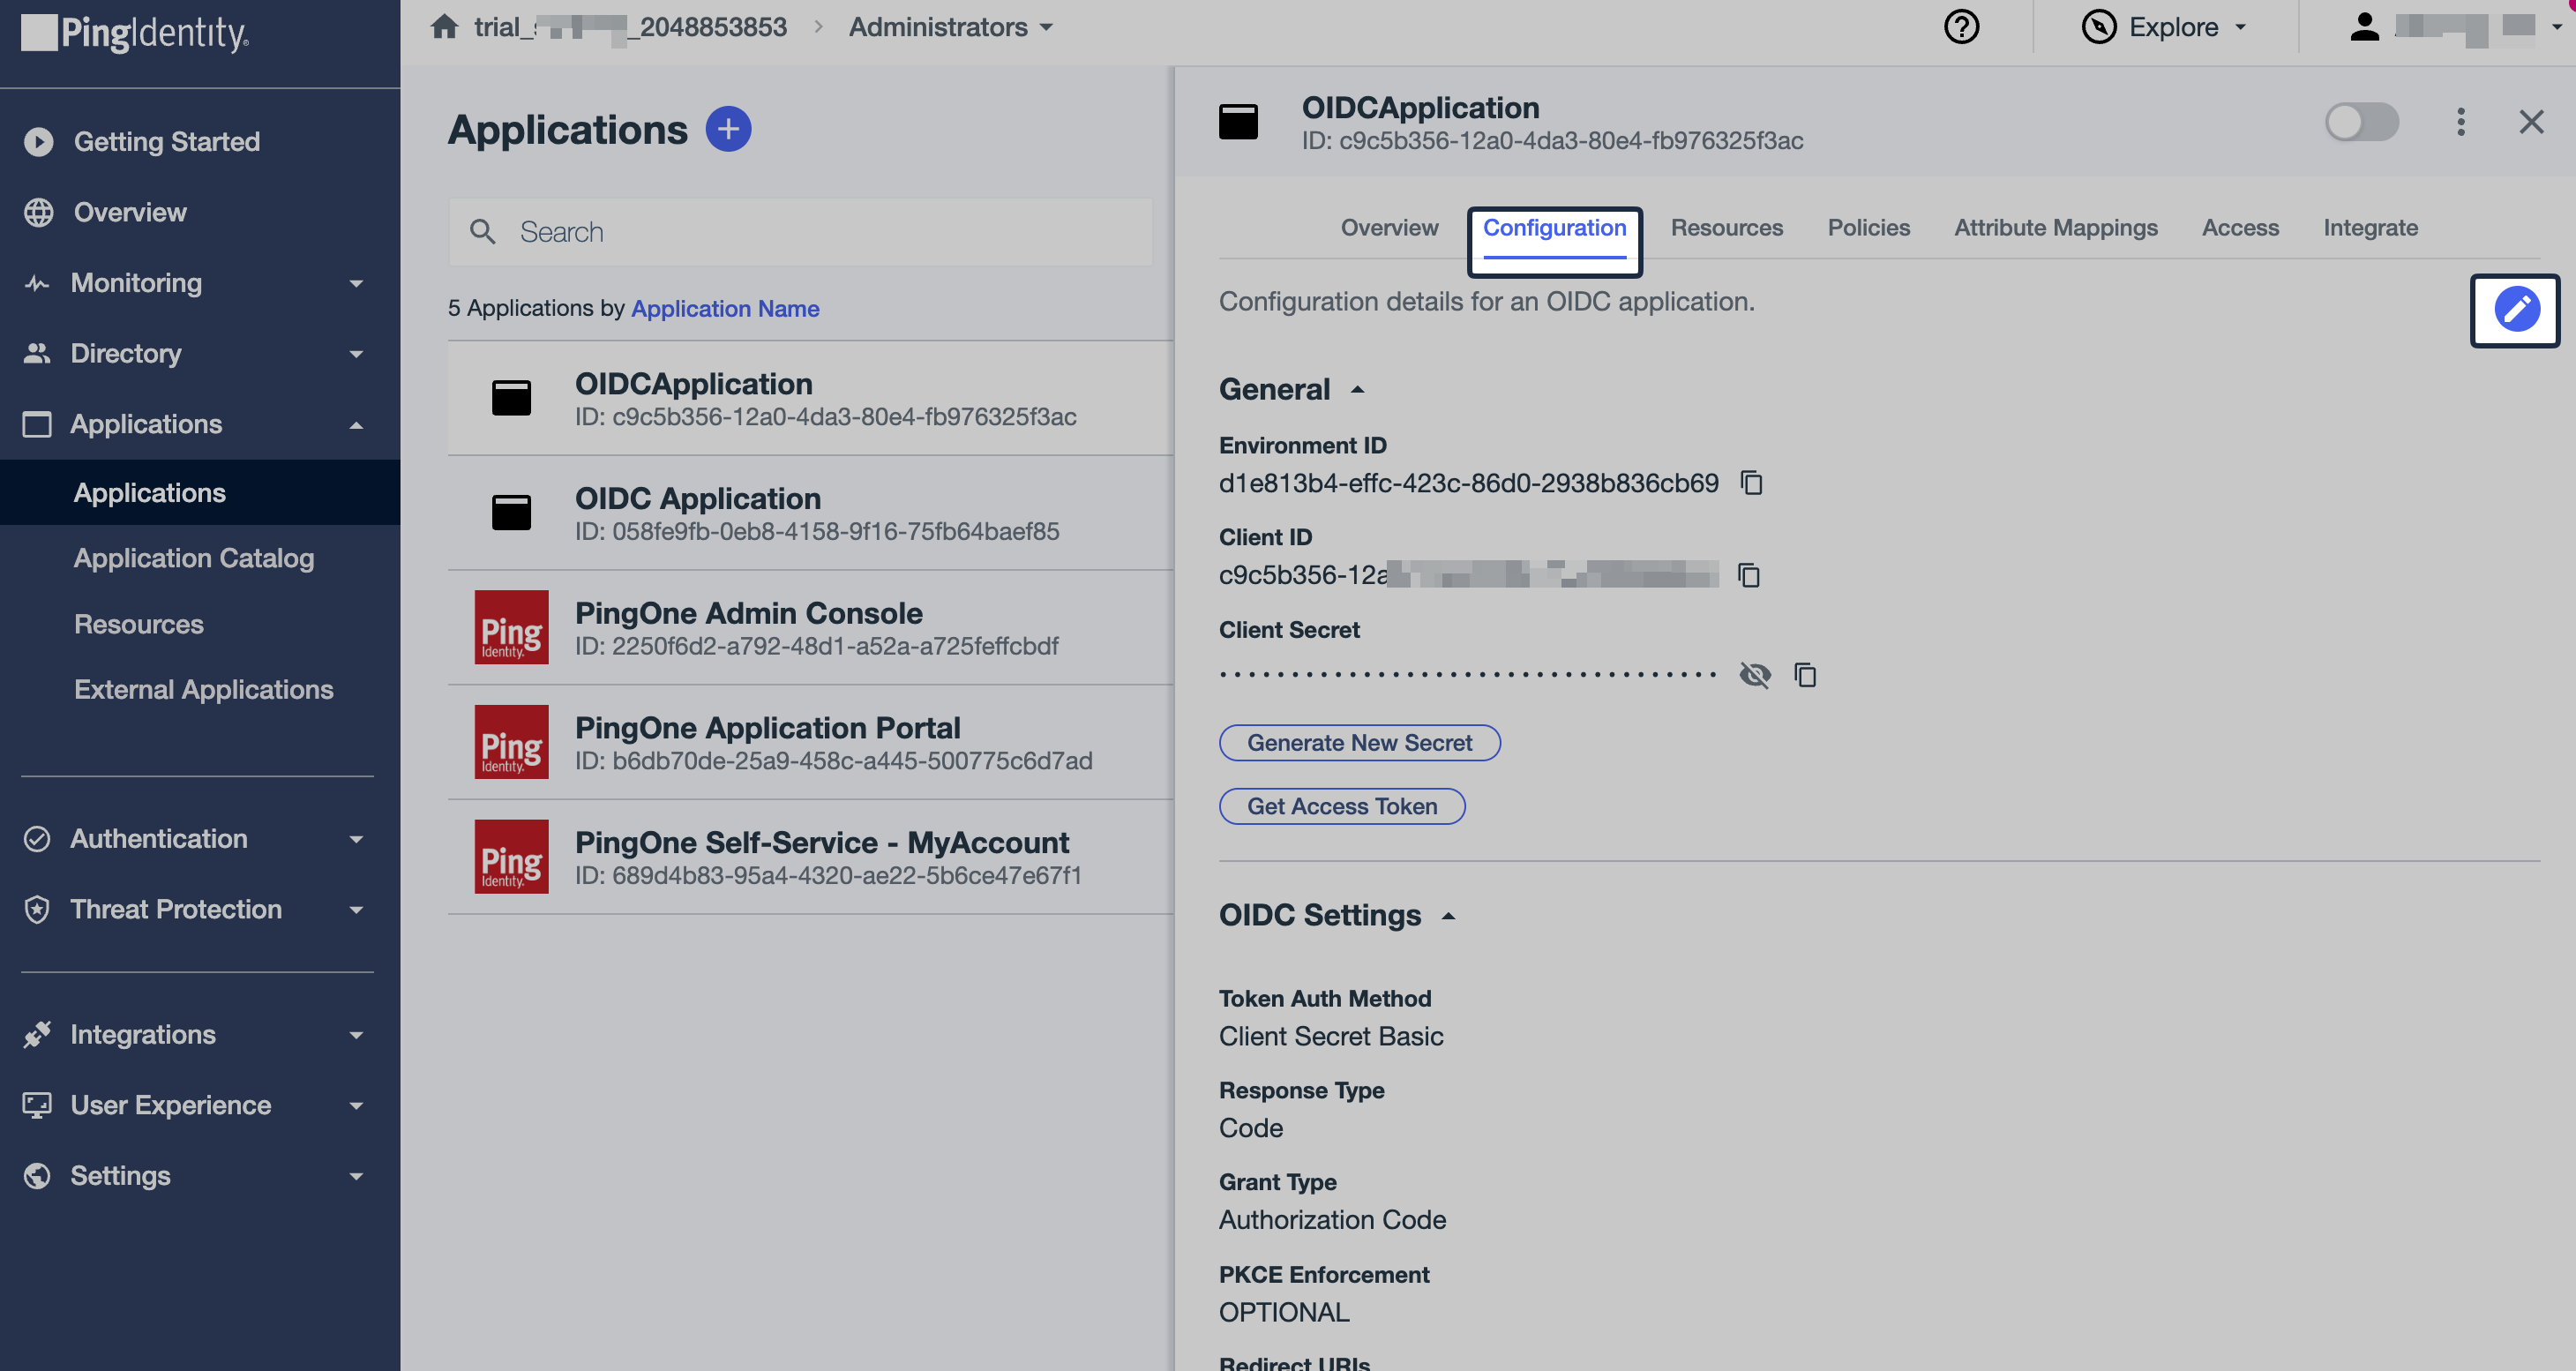Open the three-dot options menu for OIDCApplication

2461,122
